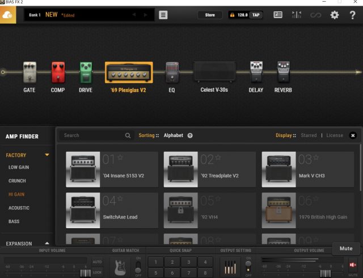Choose locked '92 VH4 amp
Viewport: 363px width, 278px height.
click(x=210, y=211)
